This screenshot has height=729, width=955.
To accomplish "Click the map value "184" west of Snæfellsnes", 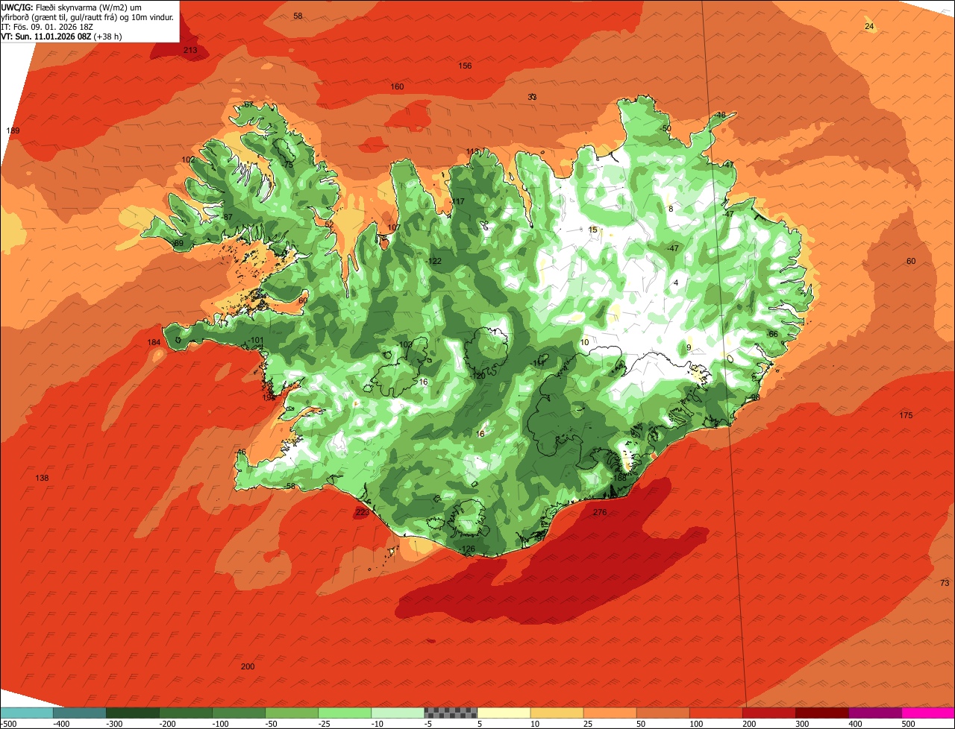I will click(154, 342).
